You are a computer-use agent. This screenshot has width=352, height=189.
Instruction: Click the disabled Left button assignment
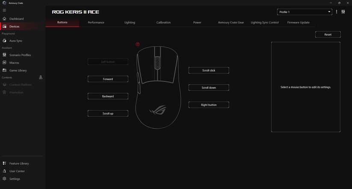(108, 62)
